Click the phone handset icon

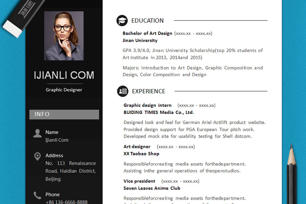37,195
